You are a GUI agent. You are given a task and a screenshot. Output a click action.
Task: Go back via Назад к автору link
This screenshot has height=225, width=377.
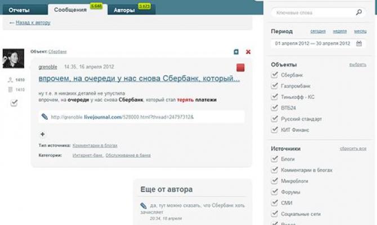click(x=33, y=22)
